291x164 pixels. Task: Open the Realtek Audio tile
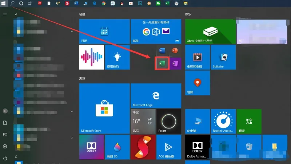pyautogui.click(x=223, y=122)
